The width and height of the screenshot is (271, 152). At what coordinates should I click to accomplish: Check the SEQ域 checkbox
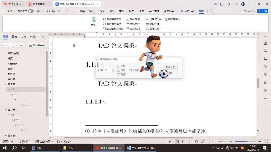[130, 70]
